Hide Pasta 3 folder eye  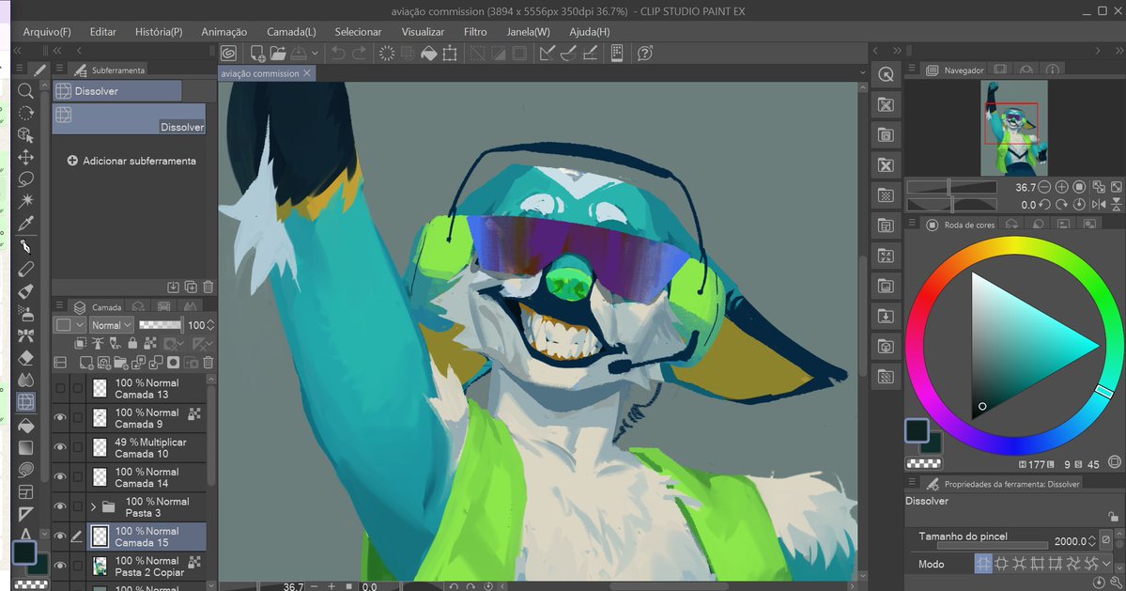click(x=60, y=506)
